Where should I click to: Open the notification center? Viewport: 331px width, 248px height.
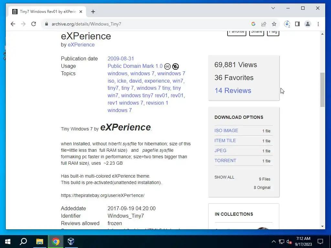click(x=320, y=242)
